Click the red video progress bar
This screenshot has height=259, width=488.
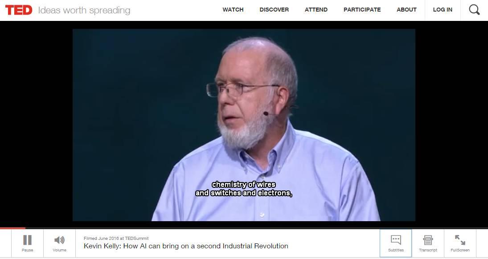[x=13, y=228]
